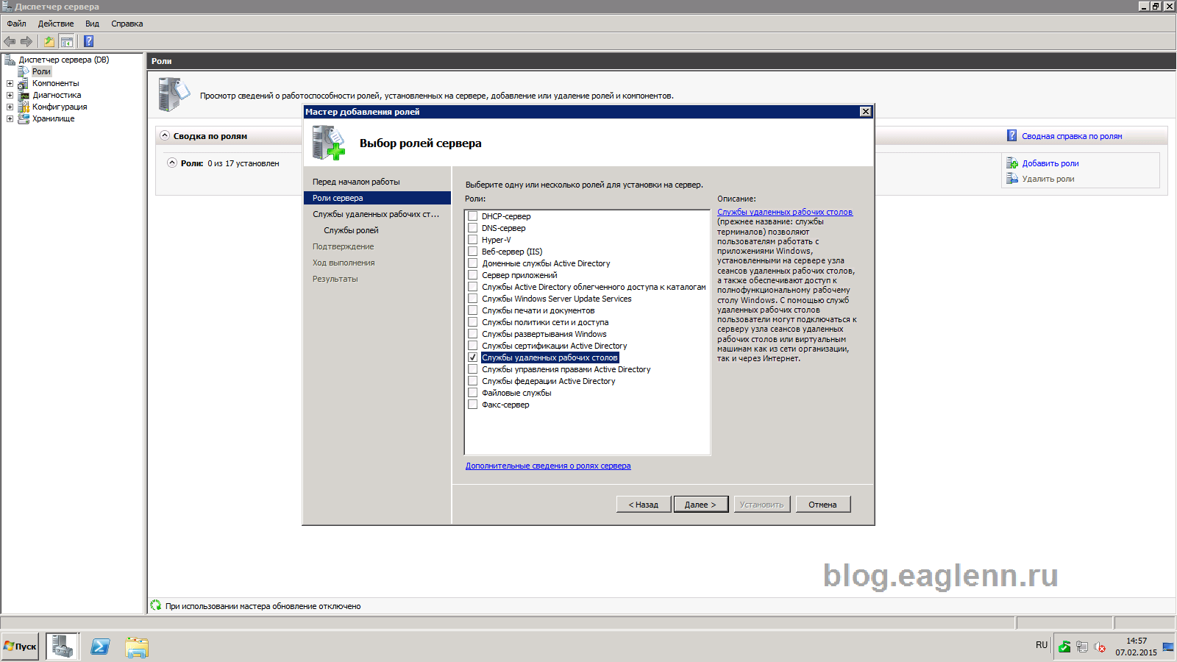This screenshot has height=662, width=1177.
Task: Click the Forward arrow toolbar icon
Action: [x=26, y=41]
